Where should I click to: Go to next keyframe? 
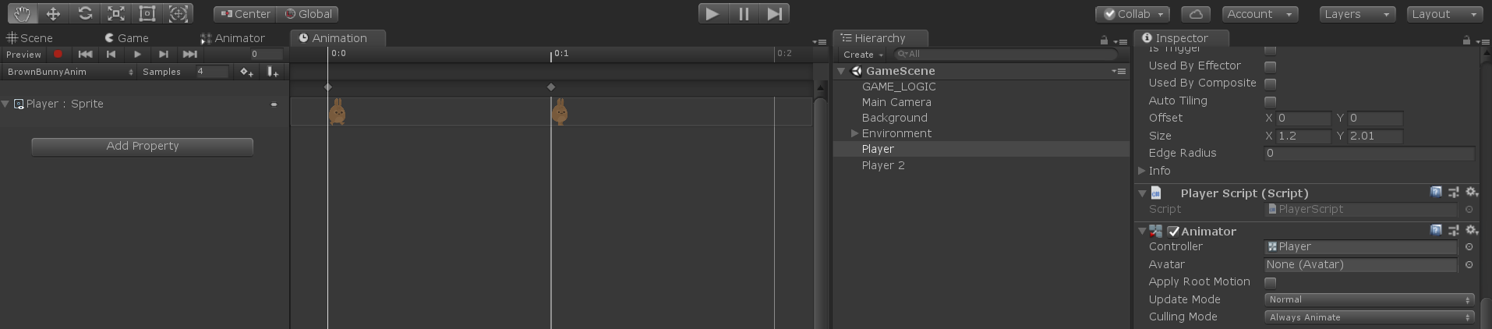tap(163, 55)
